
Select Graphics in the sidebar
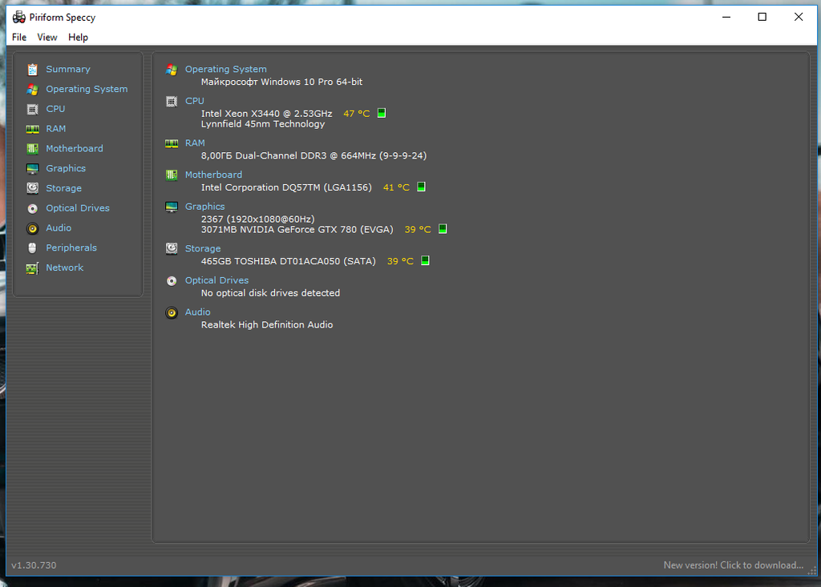(66, 168)
